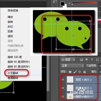Toggle eye icon of the middle layer row
The image size is (101, 101).
pos(63,88)
